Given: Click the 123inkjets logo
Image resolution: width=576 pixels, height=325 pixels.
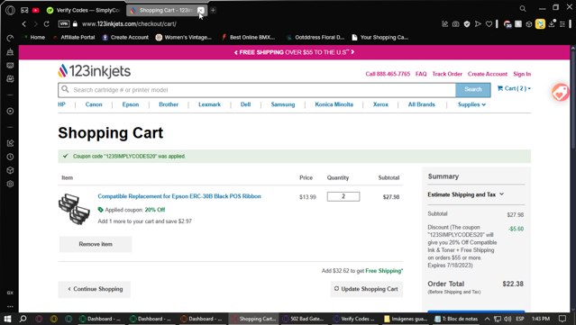Looking at the screenshot, I should 94,71.
